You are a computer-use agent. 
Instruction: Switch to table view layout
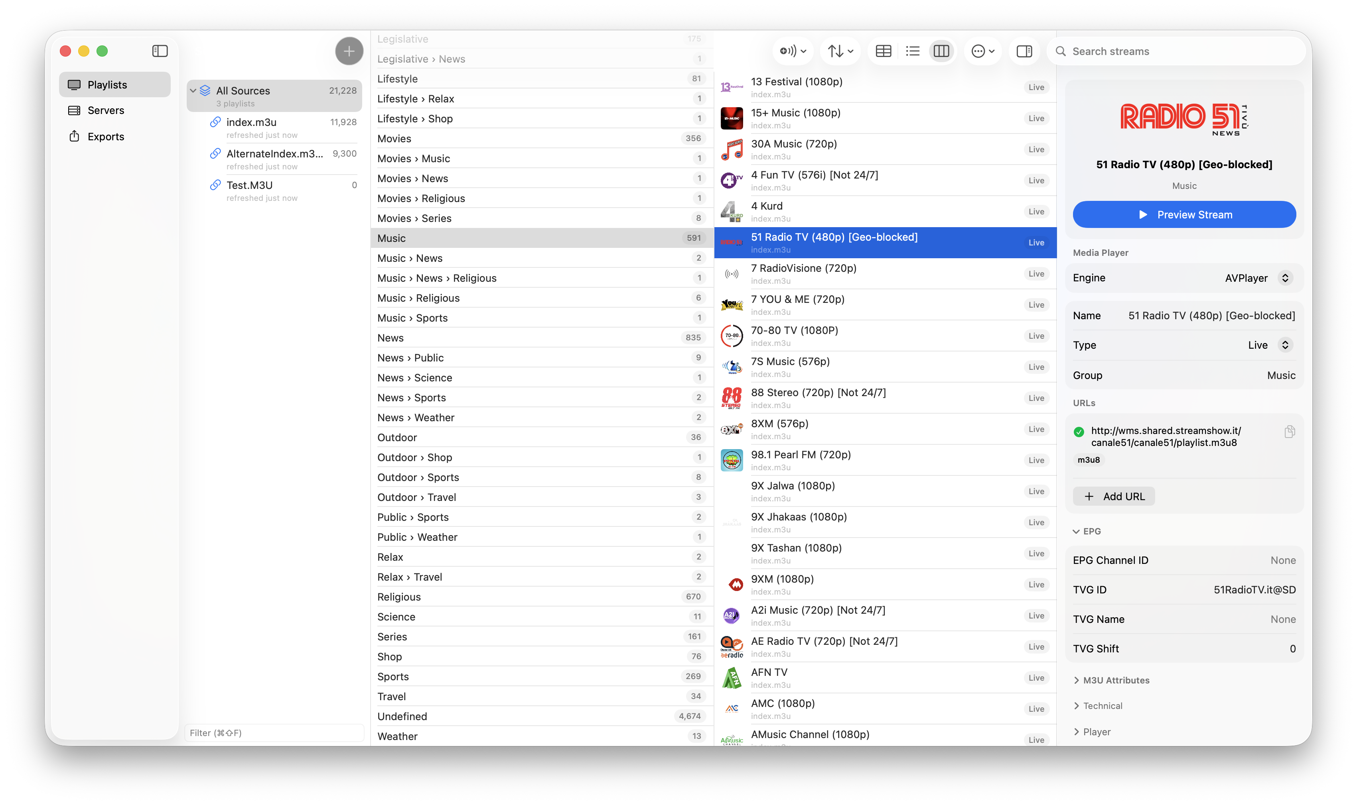click(x=883, y=51)
